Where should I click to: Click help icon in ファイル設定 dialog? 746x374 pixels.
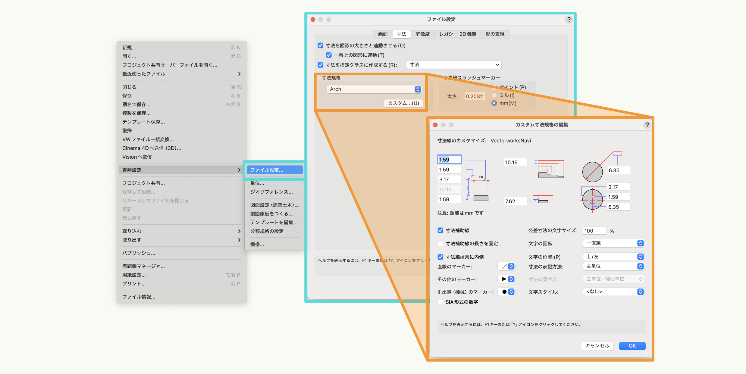pyautogui.click(x=569, y=20)
